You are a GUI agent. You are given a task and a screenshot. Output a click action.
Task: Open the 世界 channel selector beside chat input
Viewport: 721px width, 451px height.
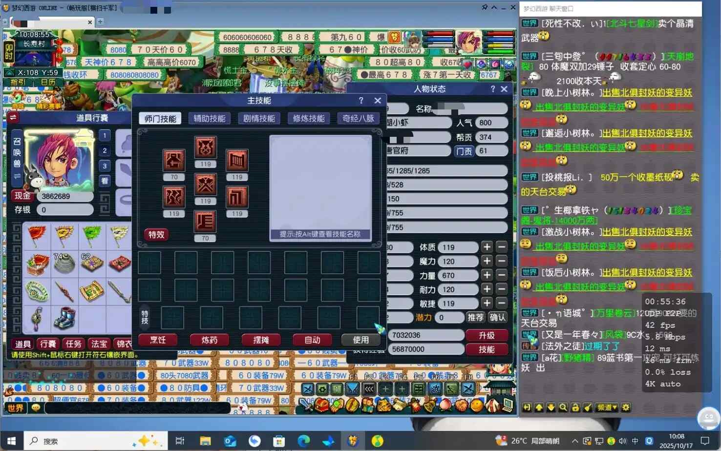pos(16,408)
